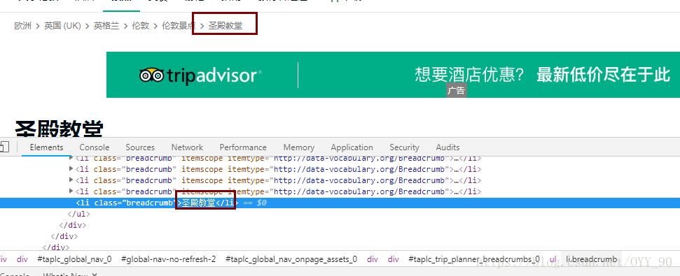Select #taplc_trip_planner_breadcrumbs_0 in breadcrumb bar
The height and width of the screenshot is (276, 680).
click(474, 259)
